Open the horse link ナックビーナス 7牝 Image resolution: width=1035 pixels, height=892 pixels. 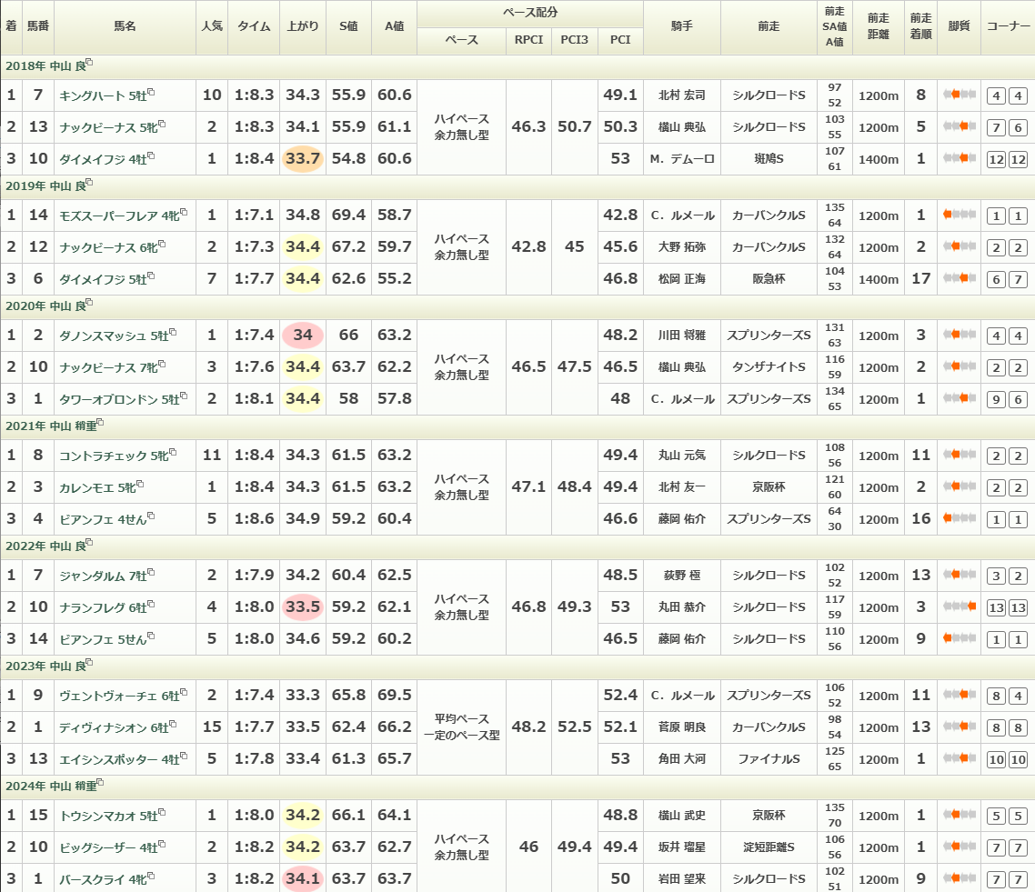107,367
